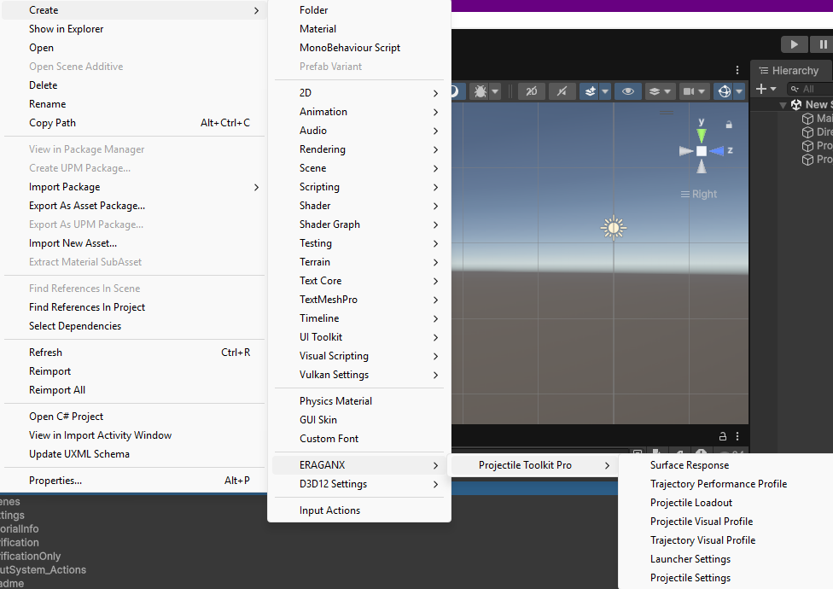Expand the Visual Scripting submenu

click(359, 356)
